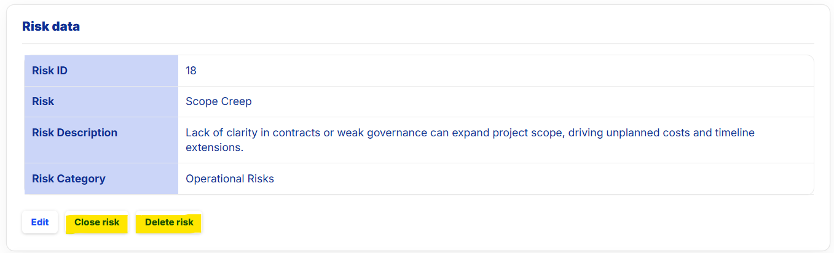This screenshot has height=253, width=834.
Task: Click the Delete risk button
Action: click(x=169, y=222)
